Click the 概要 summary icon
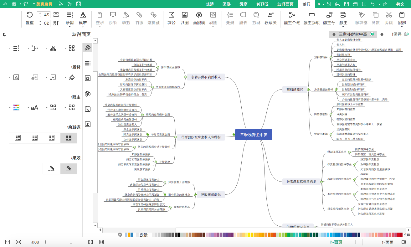Viewport: 411px width, 247px height. 230,15
